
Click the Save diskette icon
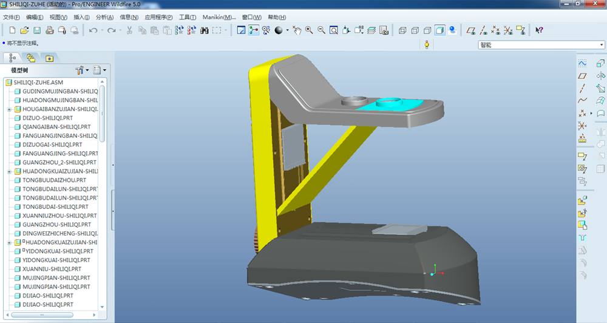pos(36,30)
